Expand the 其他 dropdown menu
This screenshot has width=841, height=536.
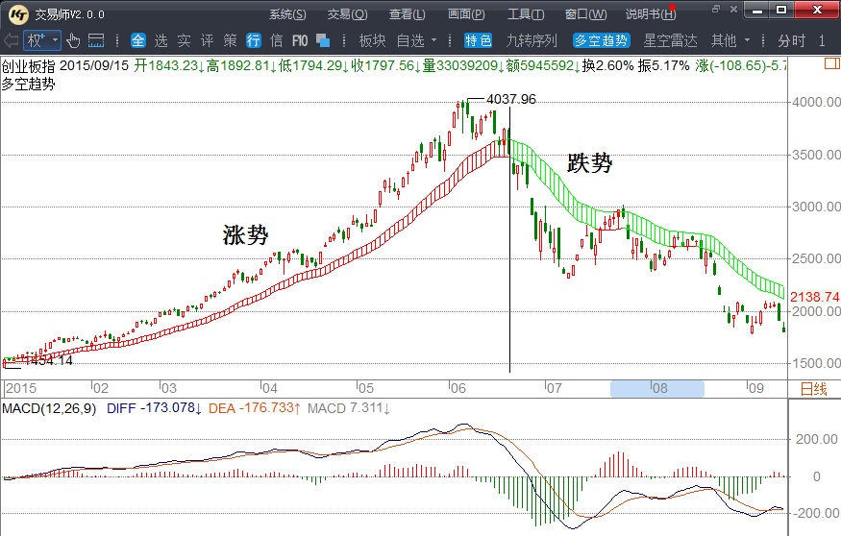coord(730,40)
